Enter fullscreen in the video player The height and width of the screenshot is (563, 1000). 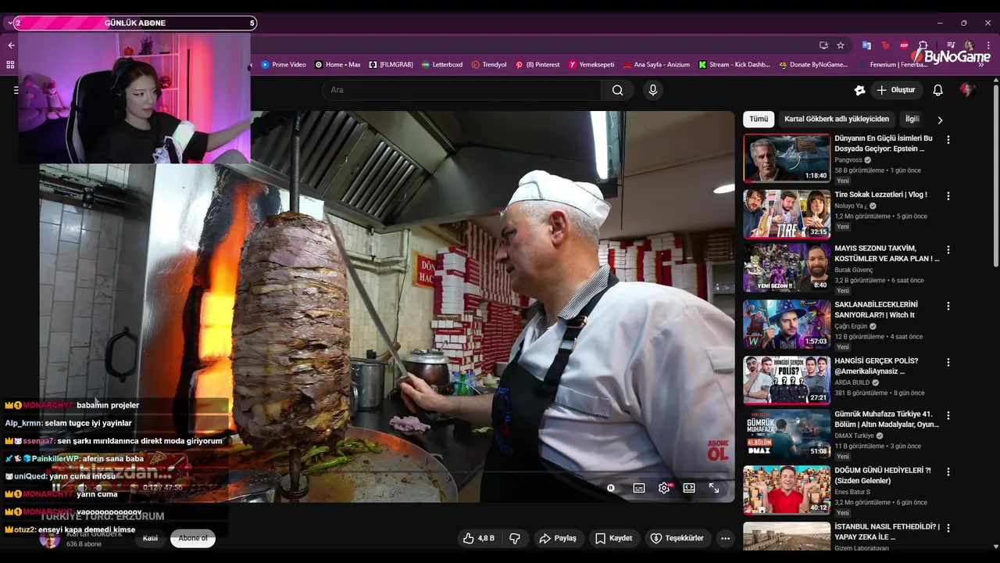coord(714,488)
